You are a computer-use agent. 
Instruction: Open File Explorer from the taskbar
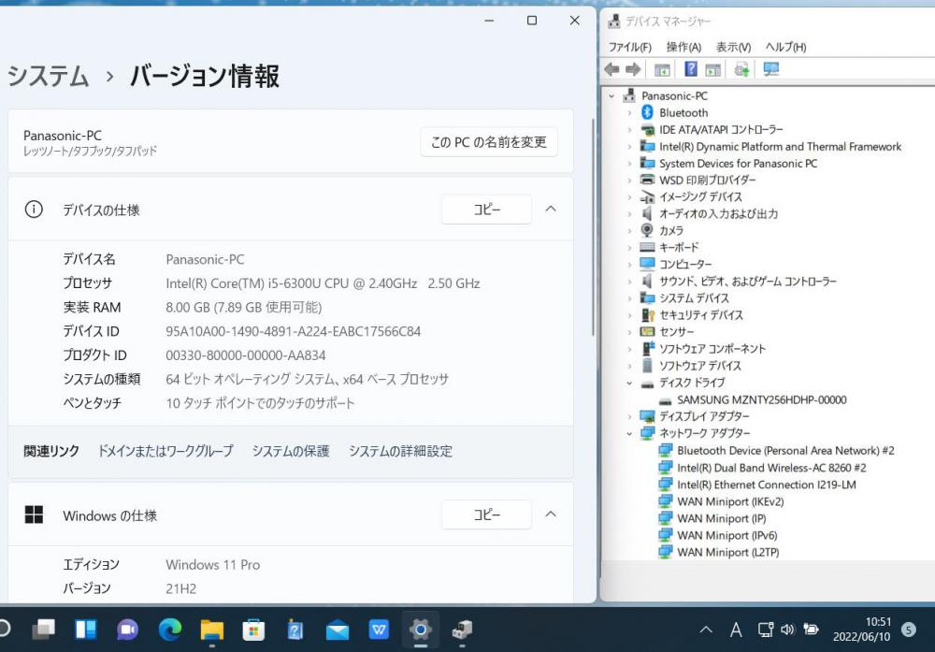click(x=211, y=630)
